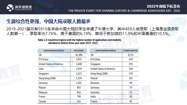Click the 459 students admitted figure

131,60
